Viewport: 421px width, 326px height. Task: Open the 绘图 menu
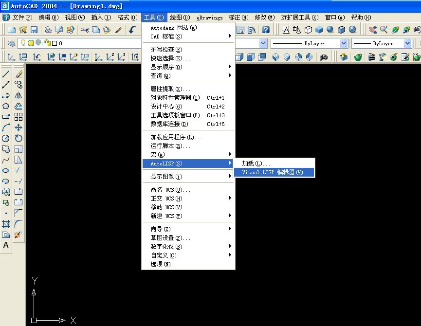pyautogui.click(x=180, y=18)
